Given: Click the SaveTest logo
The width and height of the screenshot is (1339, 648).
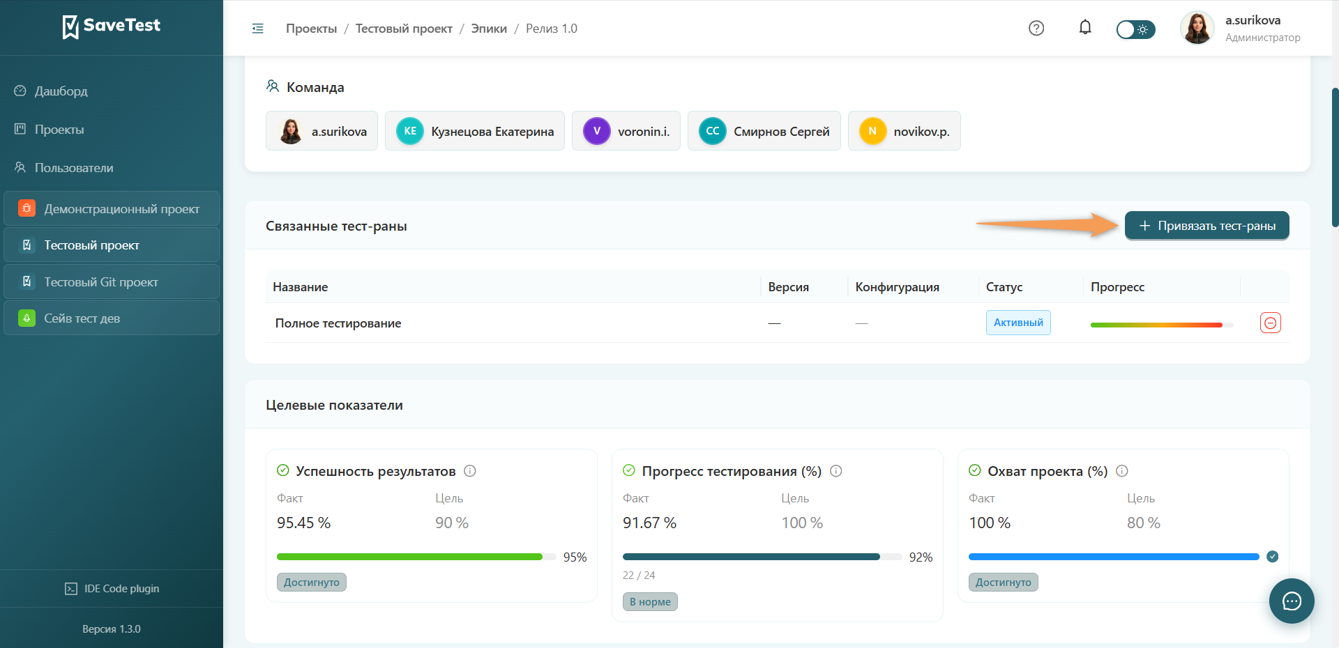Looking at the screenshot, I should pos(112,26).
